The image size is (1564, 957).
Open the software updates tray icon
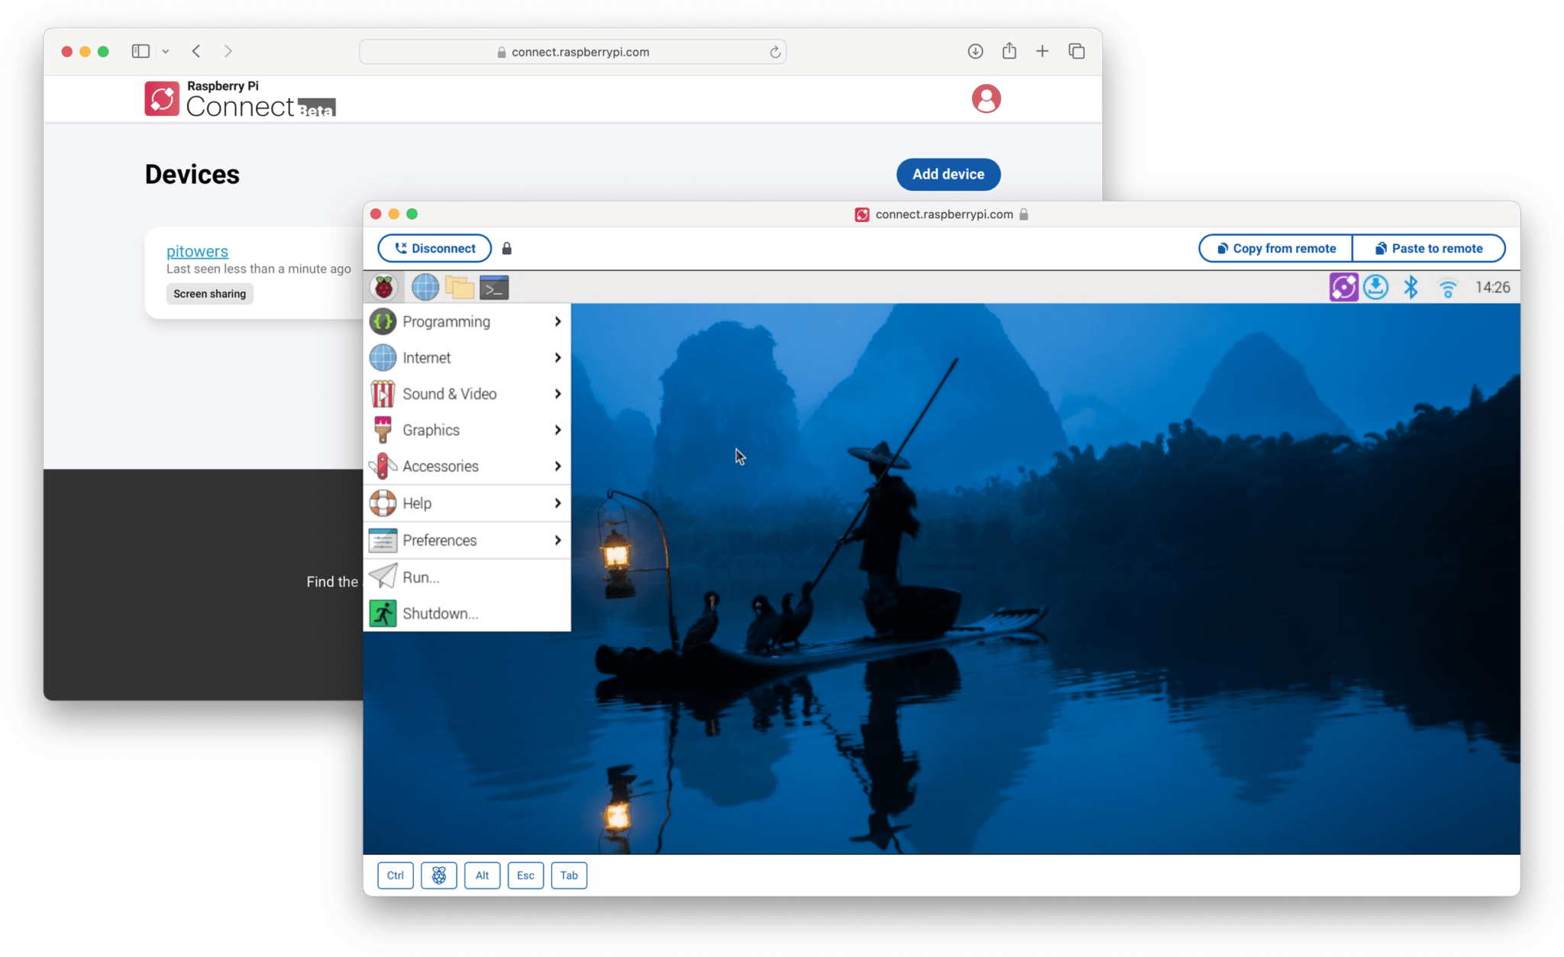tap(1376, 288)
